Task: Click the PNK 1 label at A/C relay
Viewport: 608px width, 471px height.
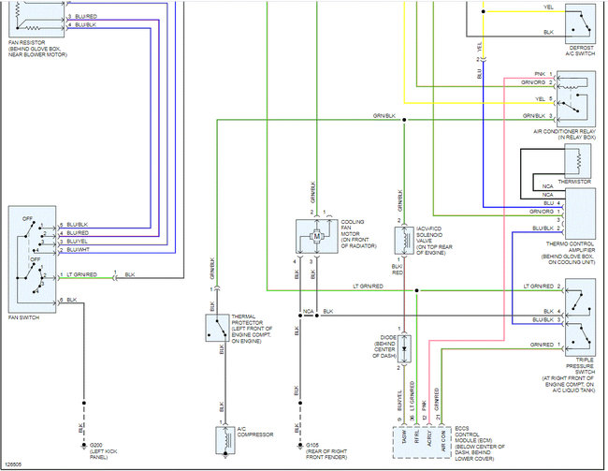Action: click(543, 74)
